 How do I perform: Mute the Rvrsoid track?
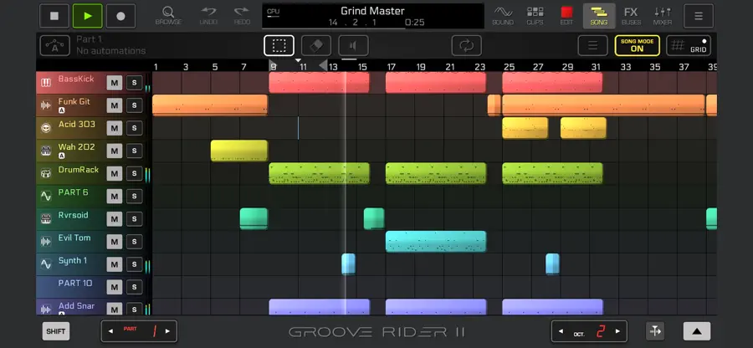tap(115, 219)
